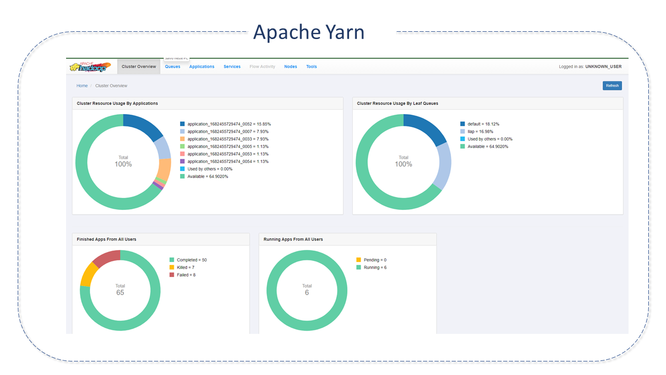Click the light green swatch for application _0005
The width and height of the screenshot is (666, 375).
183,146
